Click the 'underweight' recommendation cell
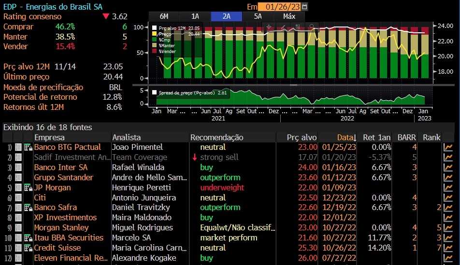The image size is (460, 265). tap(222, 187)
